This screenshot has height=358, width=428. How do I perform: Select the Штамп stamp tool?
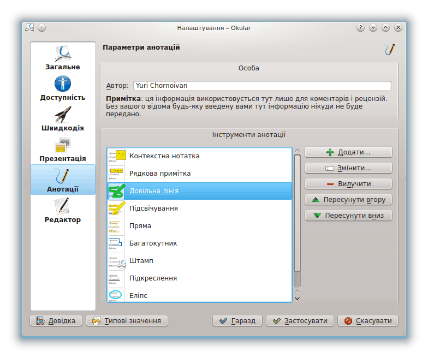click(x=141, y=261)
